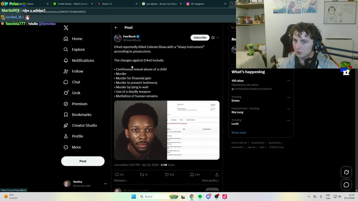Image resolution: width=358 pixels, height=201 pixels.
Task: Open Google Chrome from the taskbar
Action: pos(192,197)
